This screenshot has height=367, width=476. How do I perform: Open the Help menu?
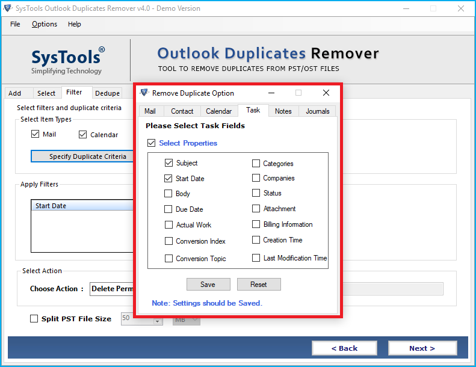pyautogui.click(x=75, y=24)
